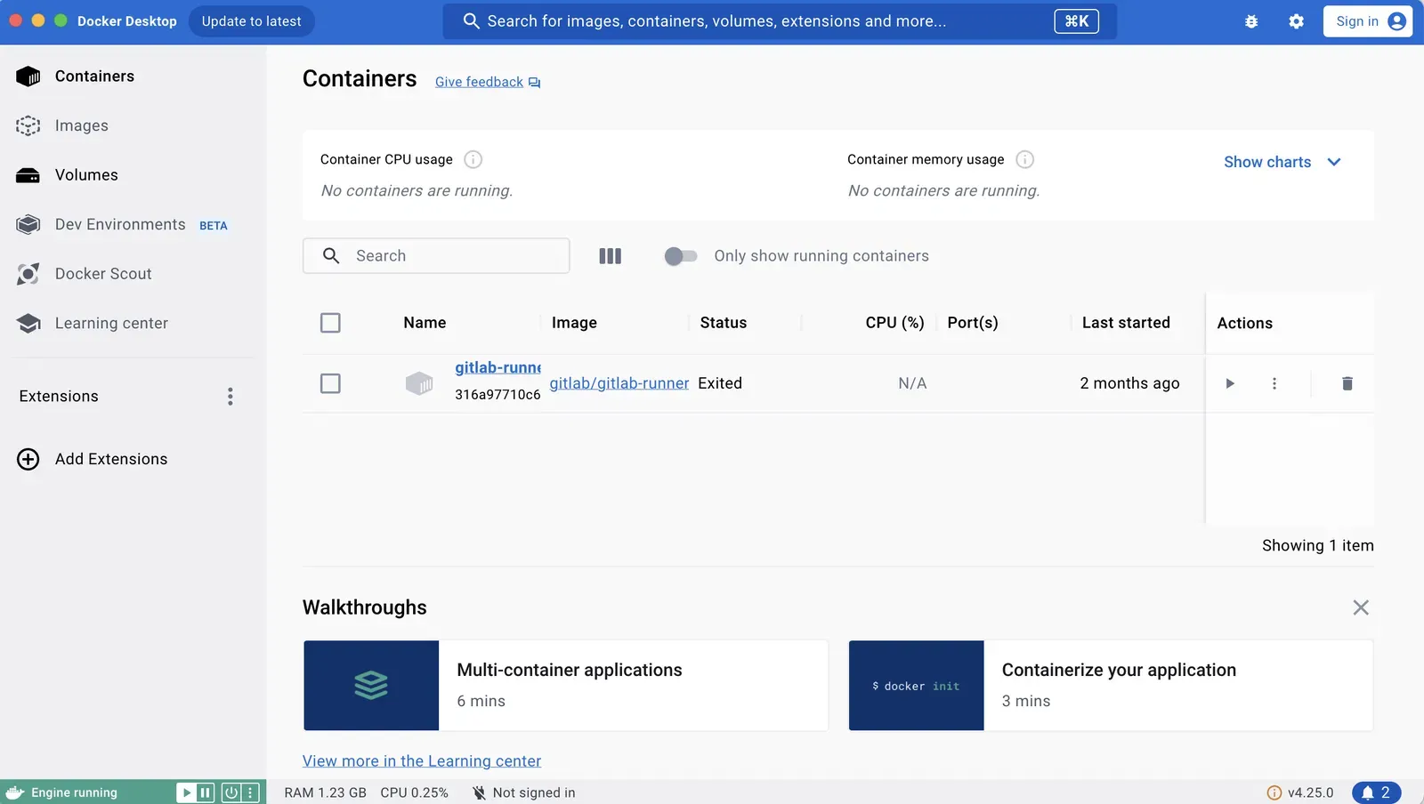Click the Give feedback link
1424x804 pixels.
(x=478, y=81)
